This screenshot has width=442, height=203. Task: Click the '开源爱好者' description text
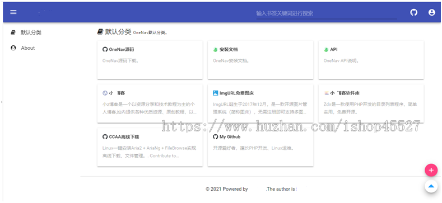pos(253,148)
